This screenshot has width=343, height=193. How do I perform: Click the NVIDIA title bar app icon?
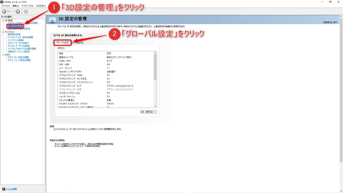(x=2, y=2)
